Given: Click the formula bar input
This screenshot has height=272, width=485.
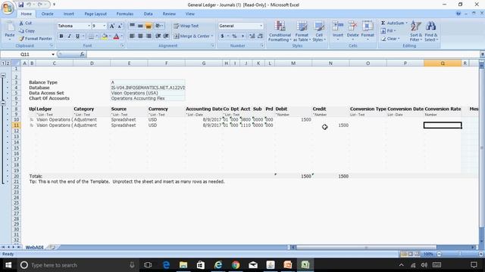Looking at the screenshot, I should 283,54.
